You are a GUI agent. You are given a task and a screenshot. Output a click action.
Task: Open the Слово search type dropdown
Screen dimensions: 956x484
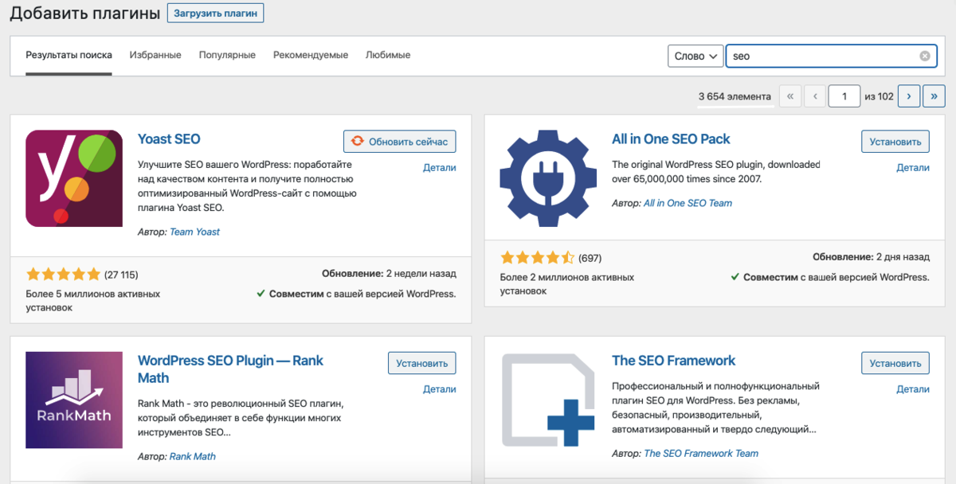(695, 57)
